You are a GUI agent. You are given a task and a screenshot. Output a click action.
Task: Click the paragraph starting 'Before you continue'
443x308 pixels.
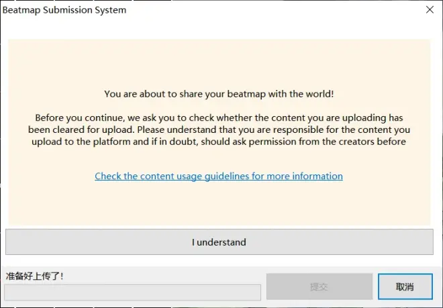tap(219, 130)
